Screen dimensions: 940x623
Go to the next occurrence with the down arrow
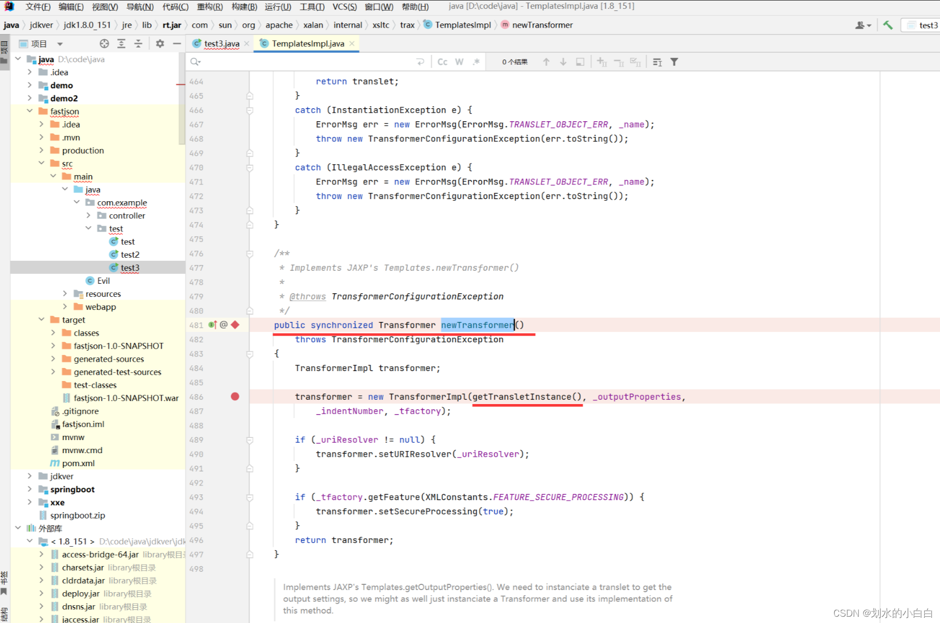563,62
